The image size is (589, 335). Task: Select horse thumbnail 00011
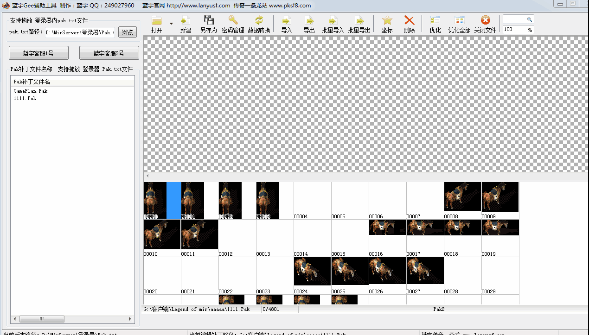pos(199,238)
